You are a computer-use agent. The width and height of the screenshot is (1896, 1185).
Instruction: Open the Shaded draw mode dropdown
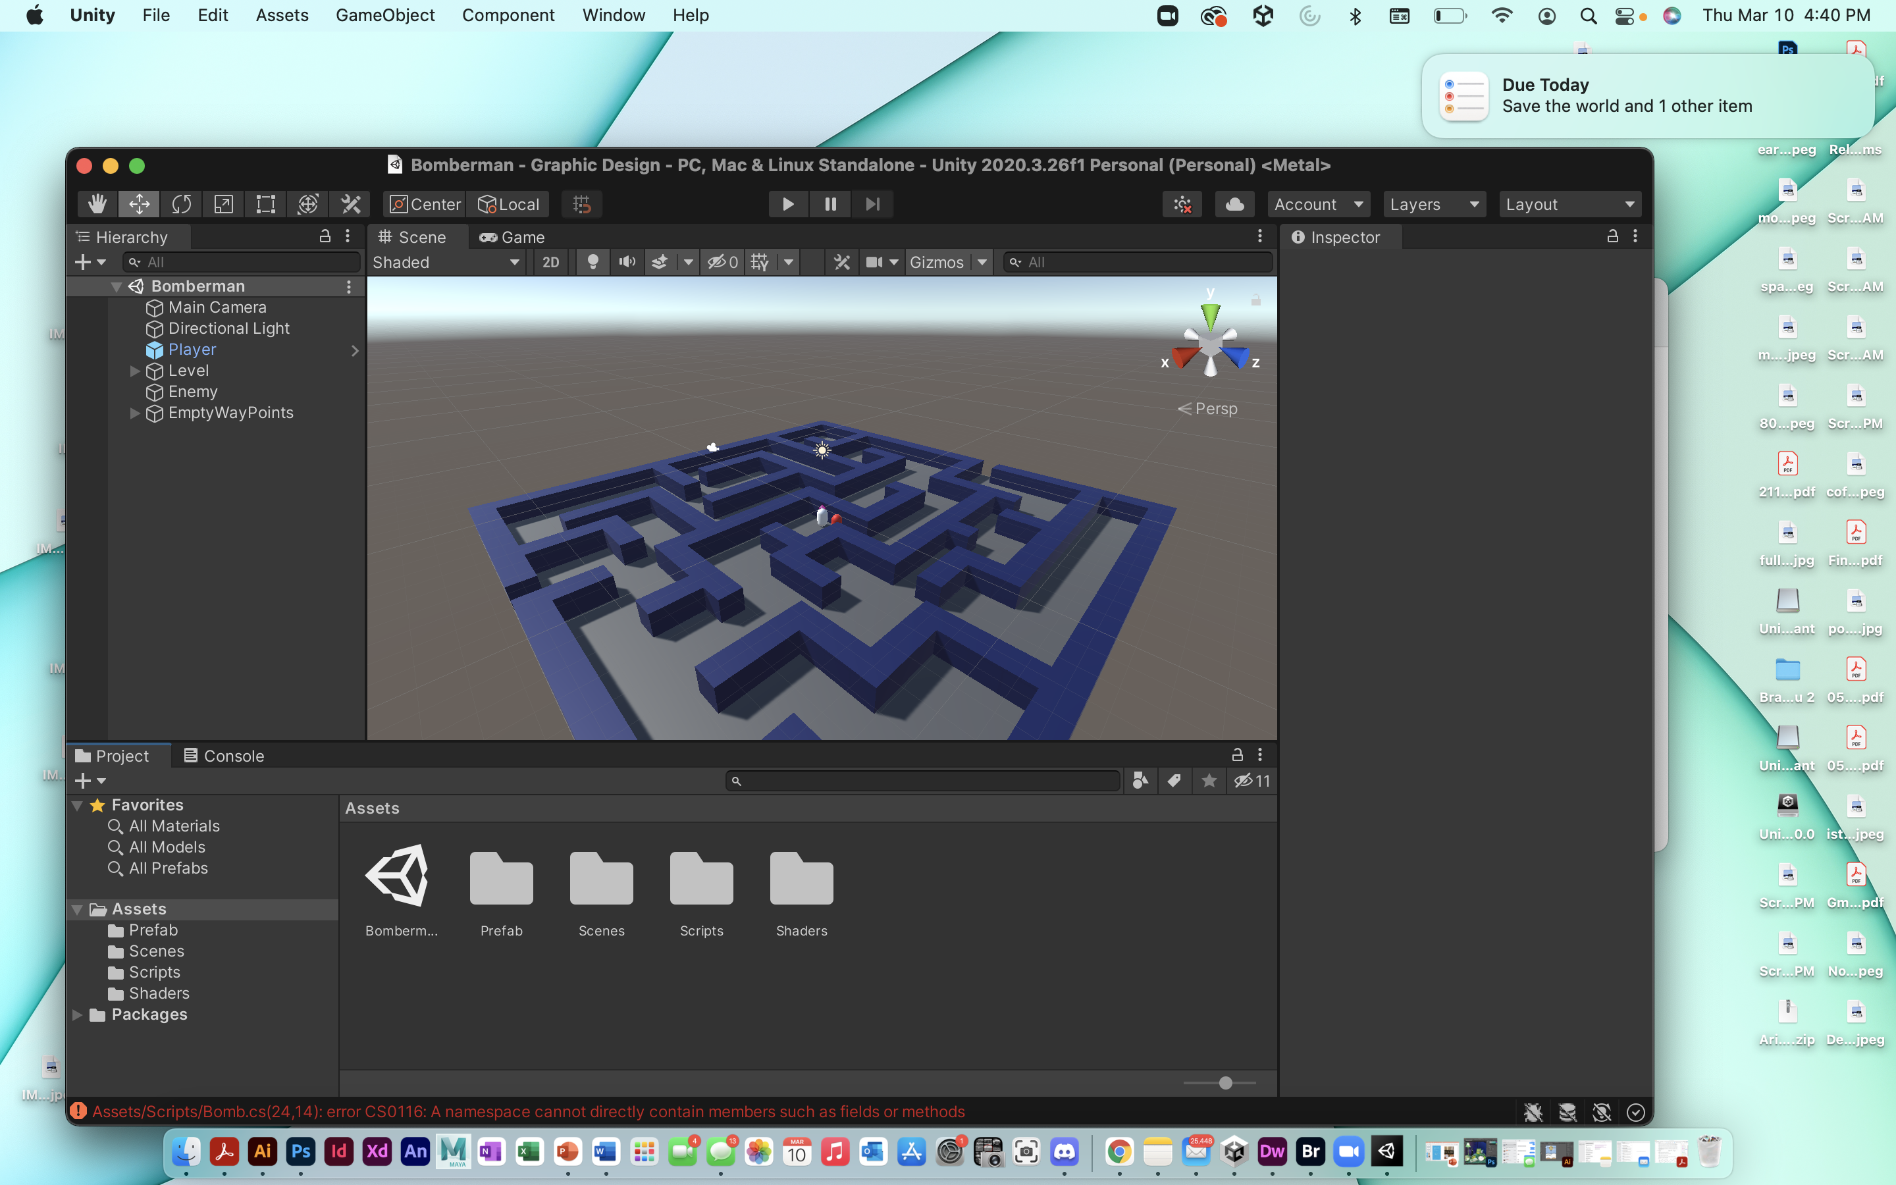pyautogui.click(x=446, y=263)
